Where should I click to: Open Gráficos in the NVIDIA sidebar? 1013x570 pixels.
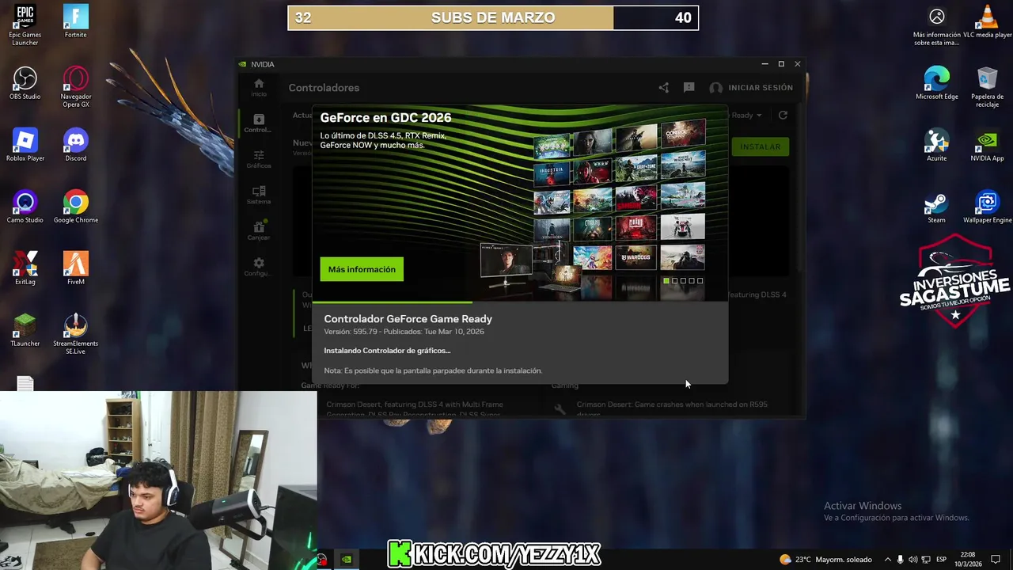pyautogui.click(x=258, y=159)
